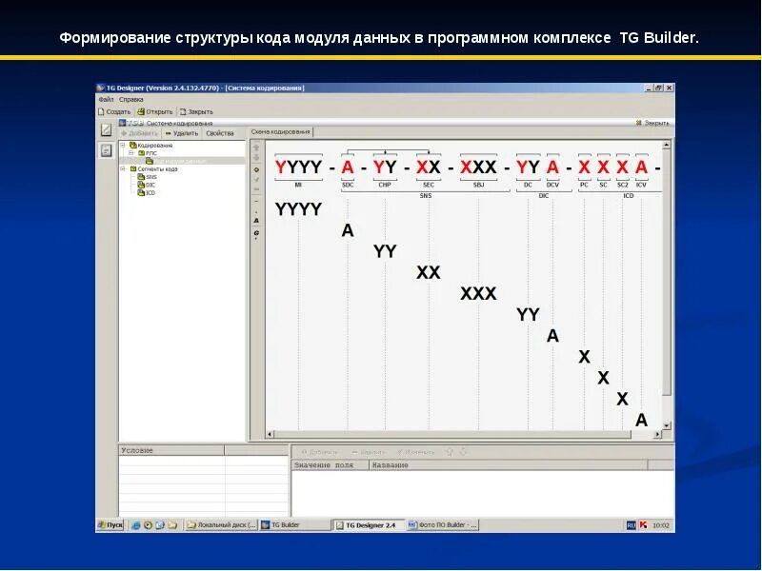Click grayed Добавить in bottom values toolbar
762x571 pixels.
319,453
